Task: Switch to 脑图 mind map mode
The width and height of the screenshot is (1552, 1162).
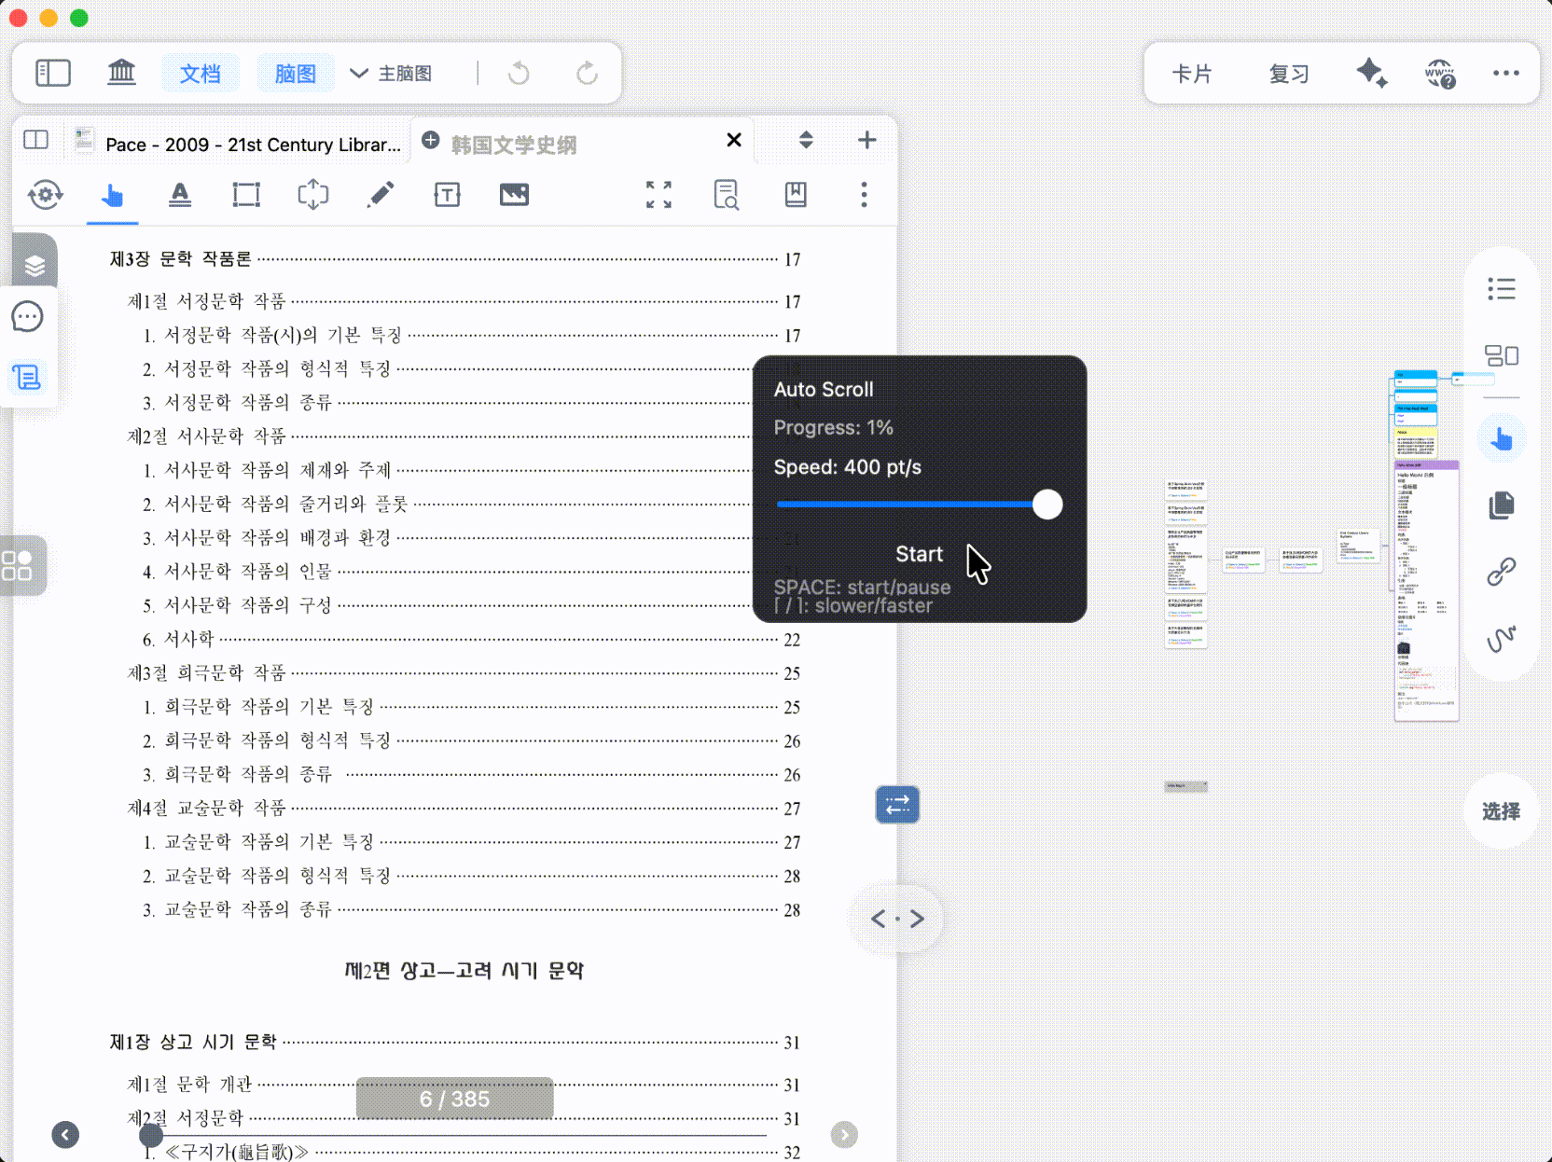Action: [295, 74]
